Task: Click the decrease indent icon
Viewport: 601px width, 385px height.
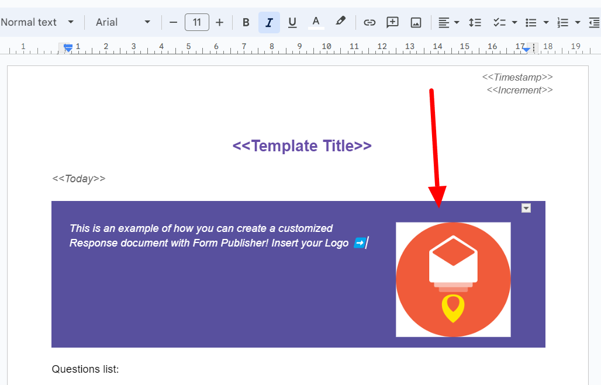Action: point(594,22)
